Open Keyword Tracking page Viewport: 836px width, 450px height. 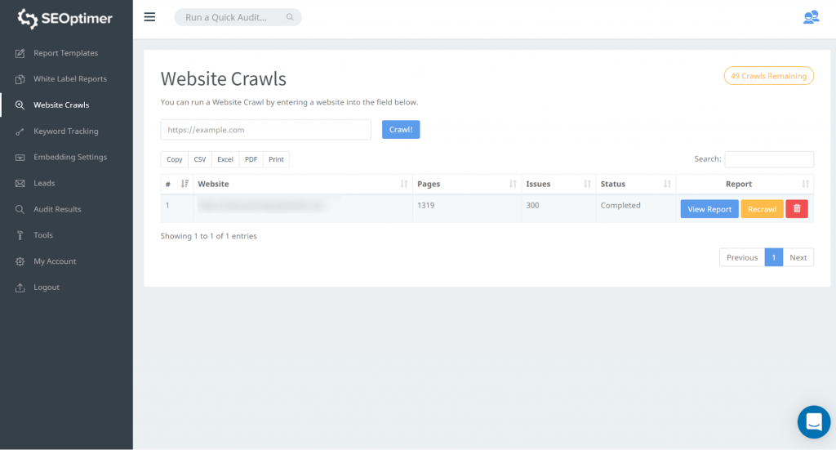[65, 131]
